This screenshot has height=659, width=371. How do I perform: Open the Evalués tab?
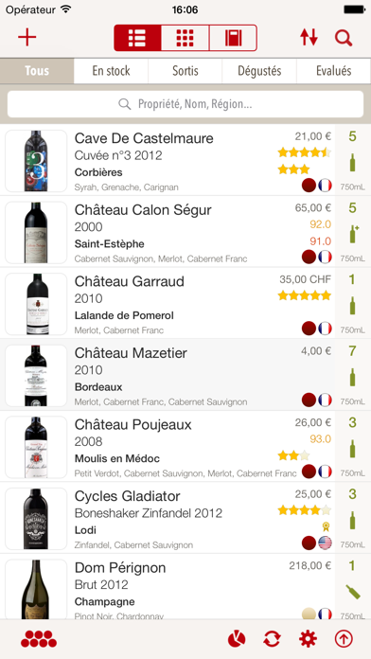tap(333, 71)
